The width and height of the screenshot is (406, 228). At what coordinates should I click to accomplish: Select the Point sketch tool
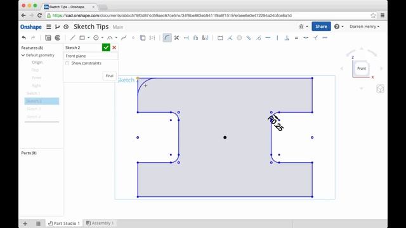click(133, 38)
